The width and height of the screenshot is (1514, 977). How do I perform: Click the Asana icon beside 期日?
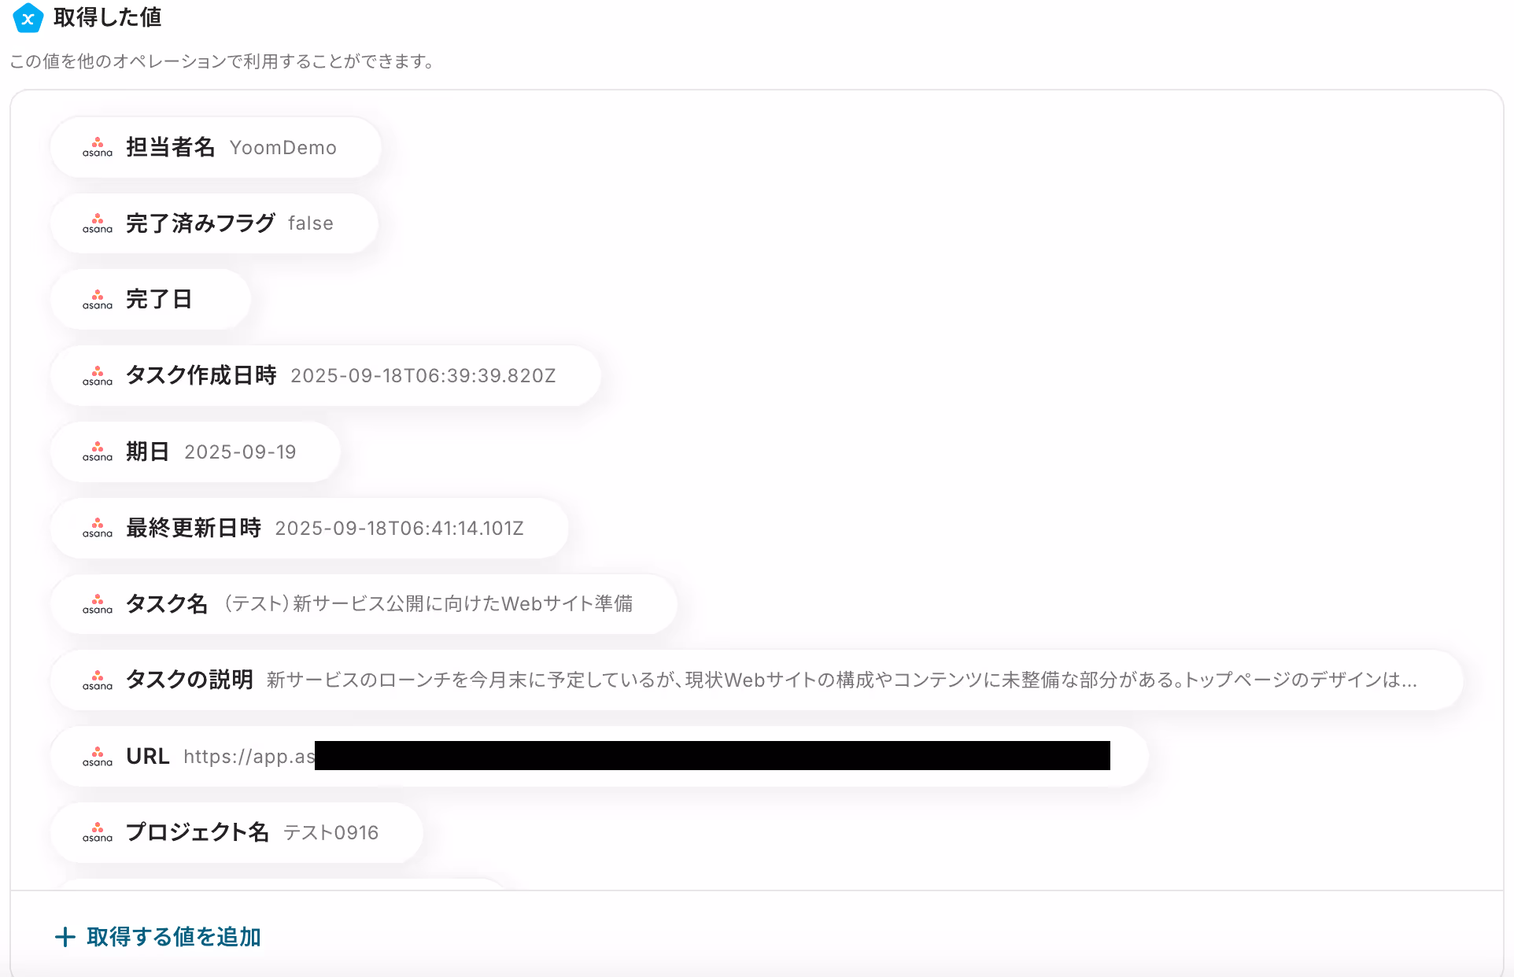(x=98, y=452)
